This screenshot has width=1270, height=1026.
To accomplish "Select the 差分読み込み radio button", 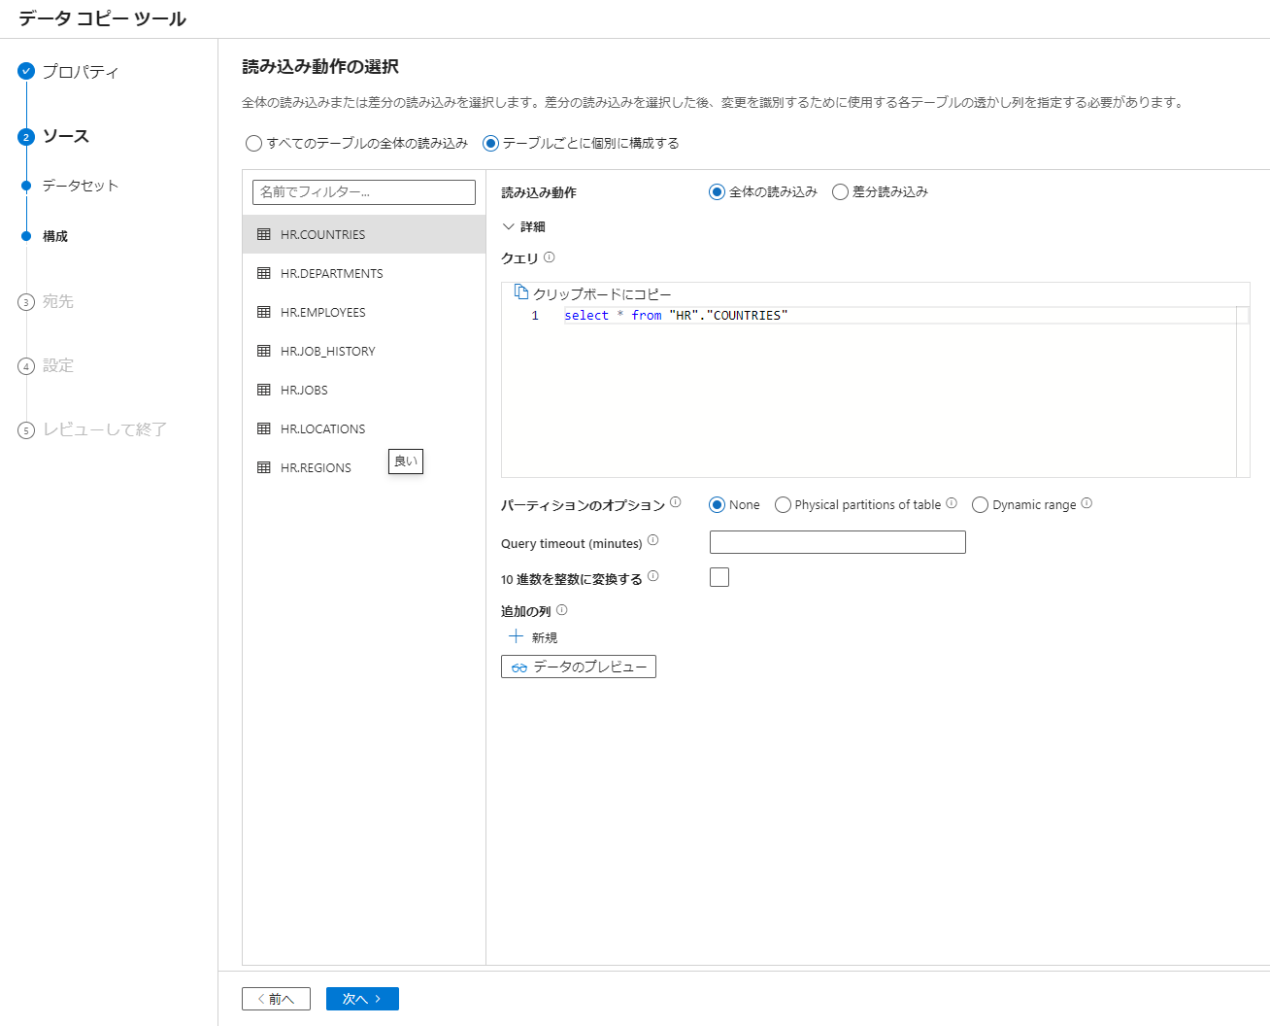I will [840, 191].
